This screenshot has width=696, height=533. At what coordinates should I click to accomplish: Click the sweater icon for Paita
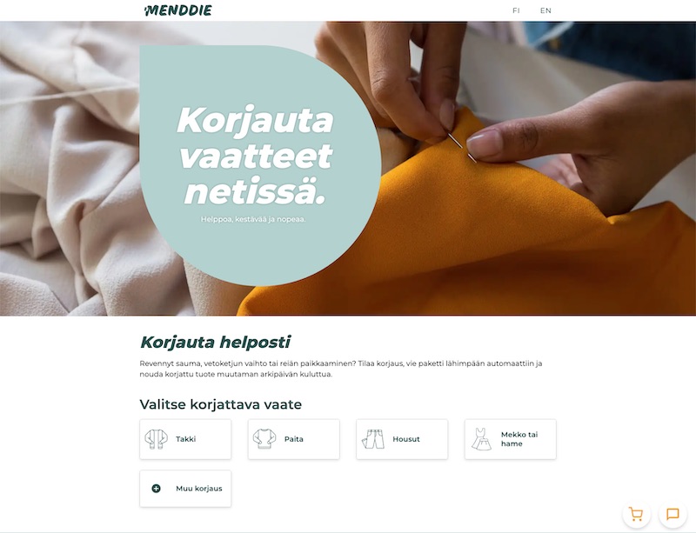pos(264,439)
